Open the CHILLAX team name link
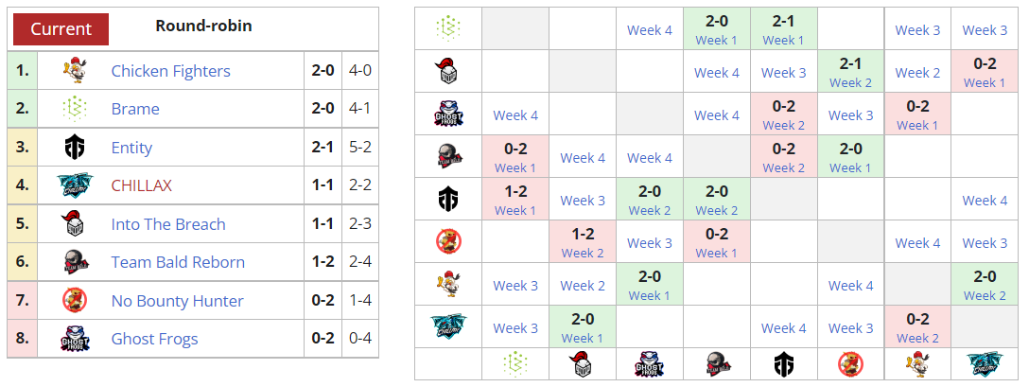The height and width of the screenshot is (387, 1029). (x=141, y=185)
